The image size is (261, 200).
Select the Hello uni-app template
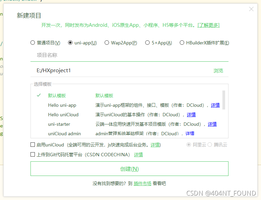62,105
